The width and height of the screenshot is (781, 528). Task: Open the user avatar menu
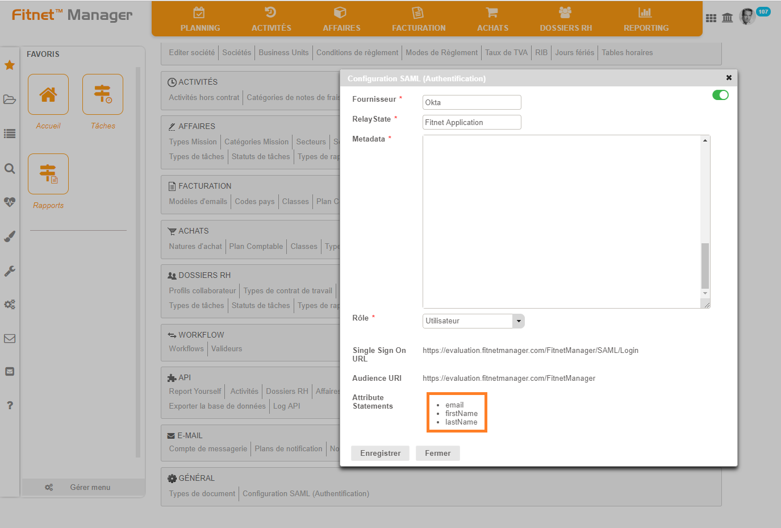747,17
